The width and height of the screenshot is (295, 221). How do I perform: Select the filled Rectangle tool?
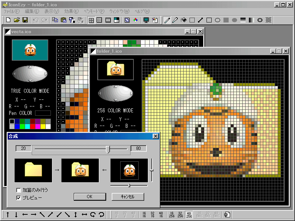click(226, 20)
